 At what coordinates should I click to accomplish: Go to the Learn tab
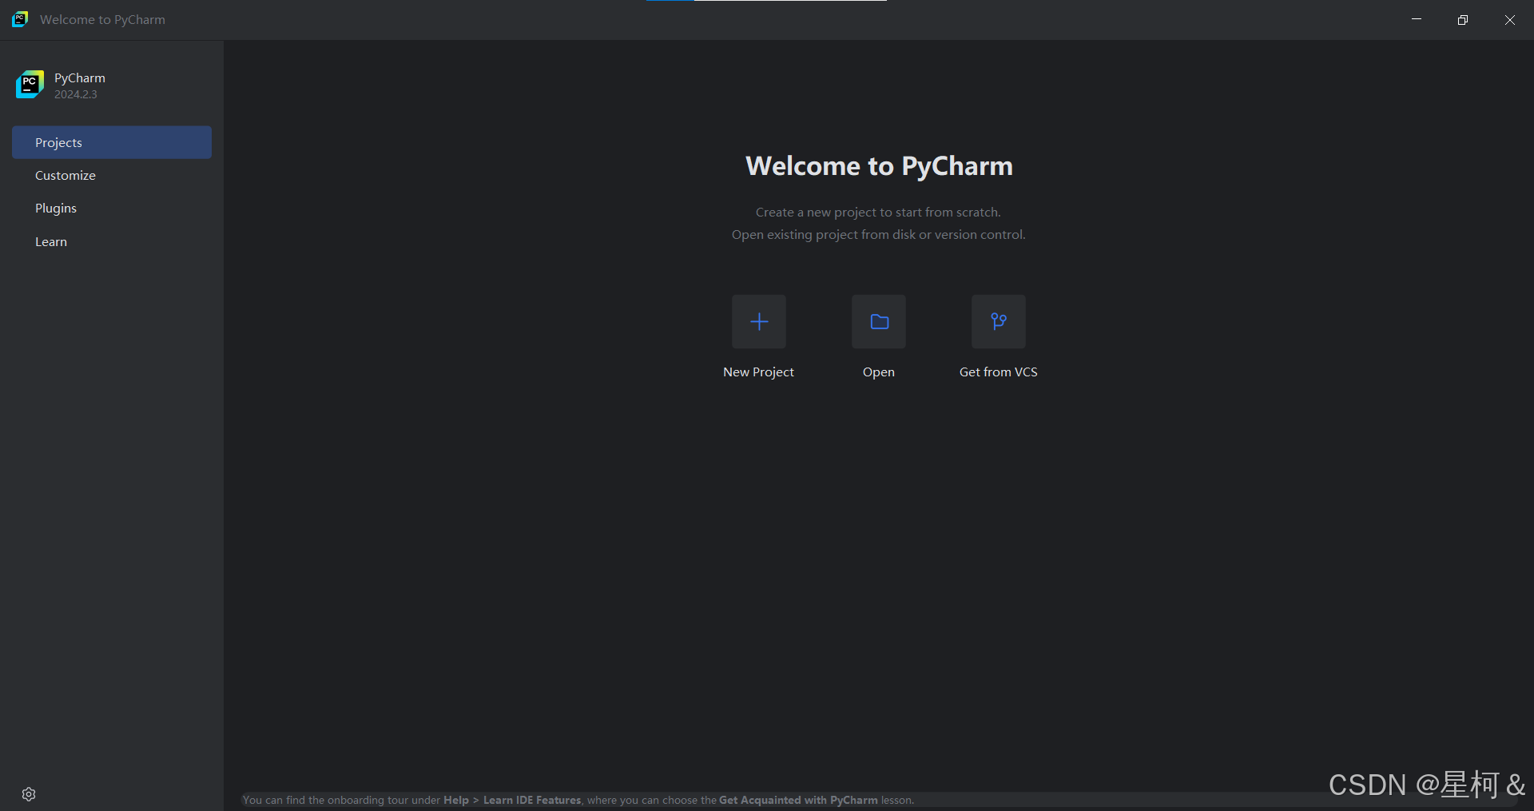[x=112, y=241]
